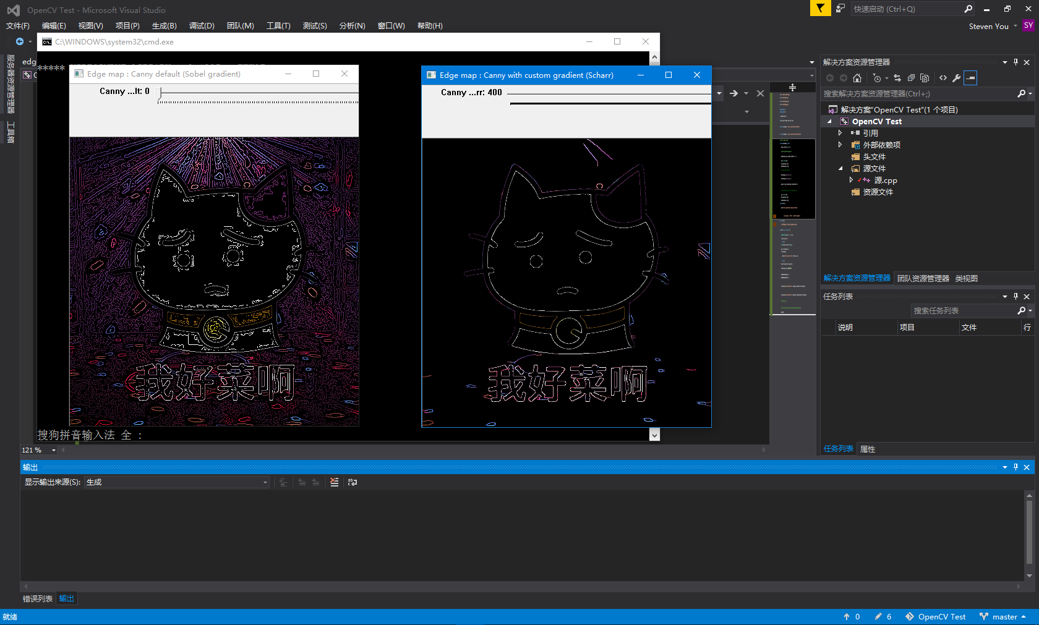Image resolution: width=1039 pixels, height=625 pixels.
Task: Click the Home icon in Solution Explorer
Action: (857, 78)
